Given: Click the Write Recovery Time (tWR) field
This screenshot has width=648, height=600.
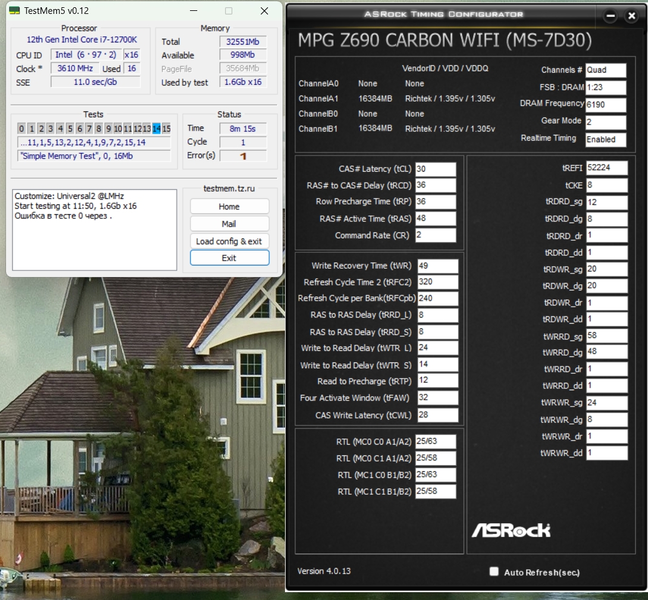Looking at the screenshot, I should click(437, 266).
